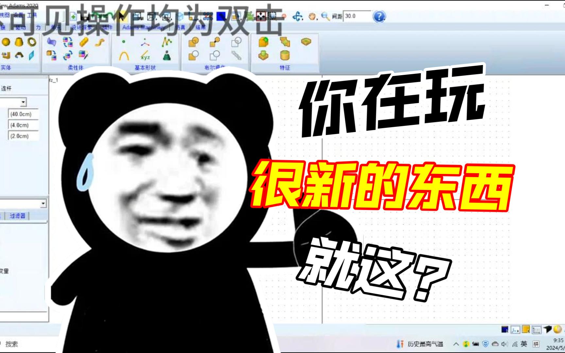Click the width field showing 4.0cm
The width and height of the screenshot is (565, 353).
click(x=24, y=125)
